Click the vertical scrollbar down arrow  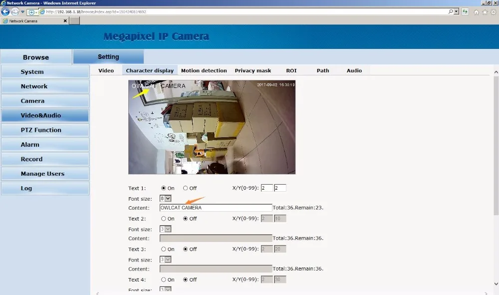click(x=496, y=284)
